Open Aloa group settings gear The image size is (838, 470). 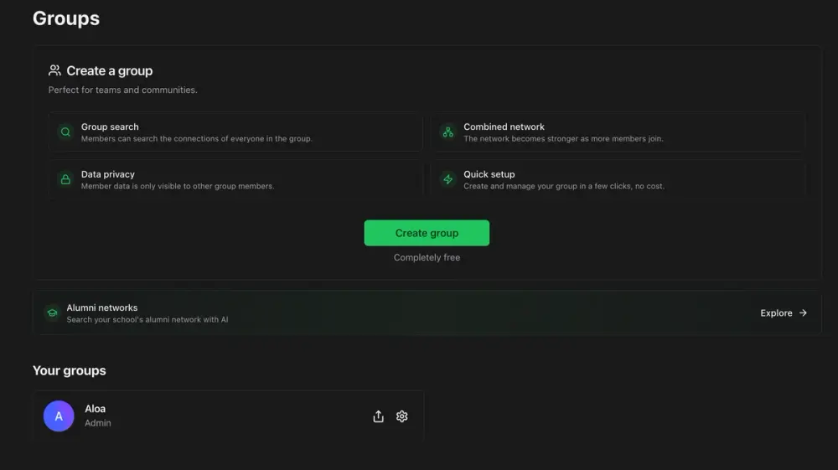click(x=402, y=416)
